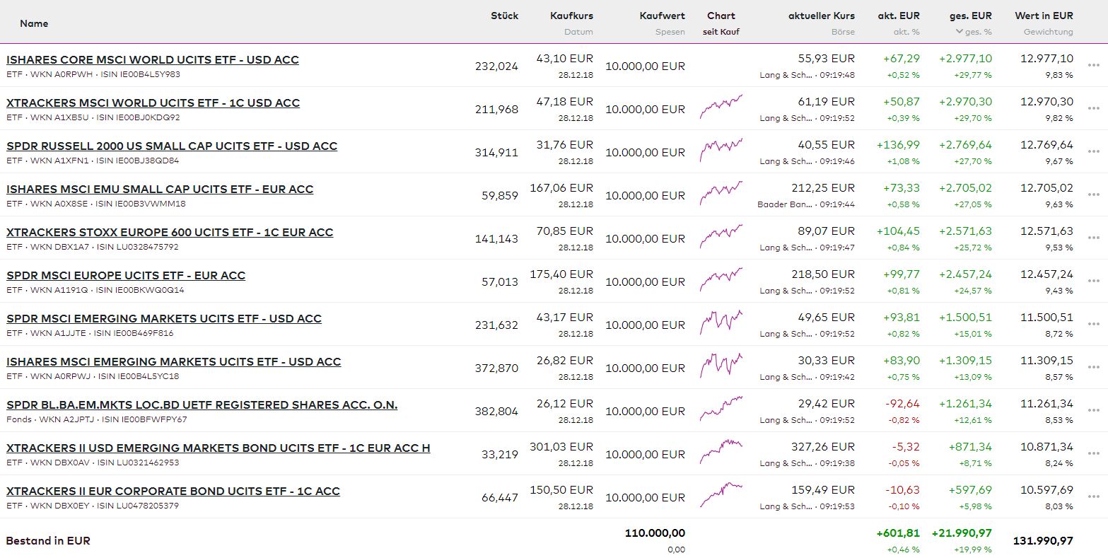
Task: Open iShares Core MSCI World UCITS ETF link
Action: coord(153,60)
